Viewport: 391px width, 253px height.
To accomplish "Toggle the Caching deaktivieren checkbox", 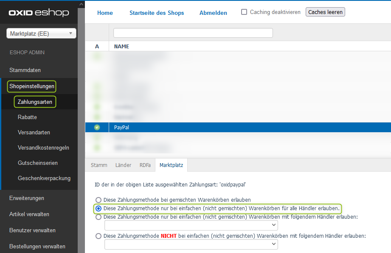I will coord(244,12).
